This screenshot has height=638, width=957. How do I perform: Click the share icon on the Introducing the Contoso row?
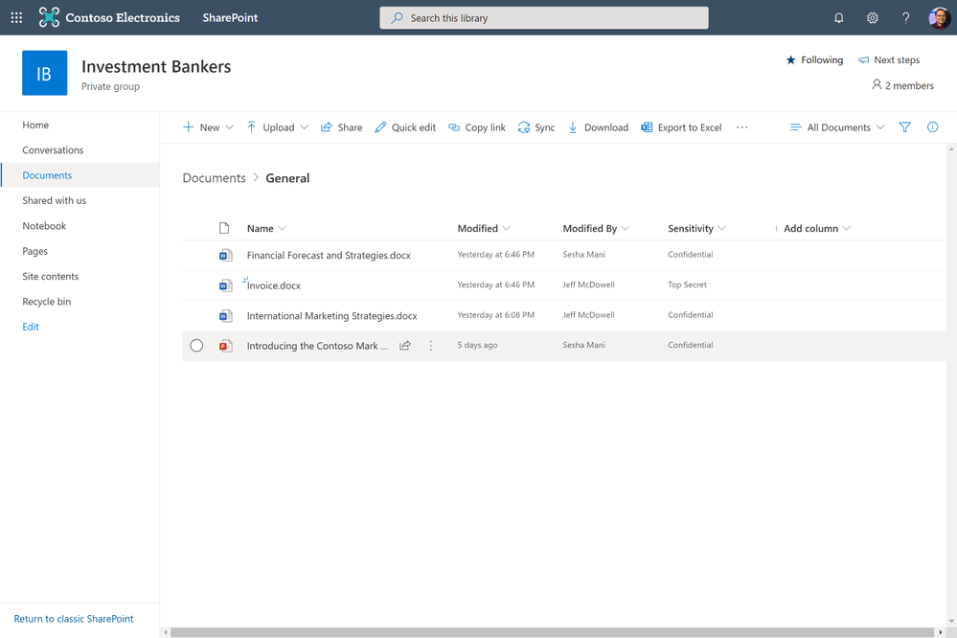404,346
